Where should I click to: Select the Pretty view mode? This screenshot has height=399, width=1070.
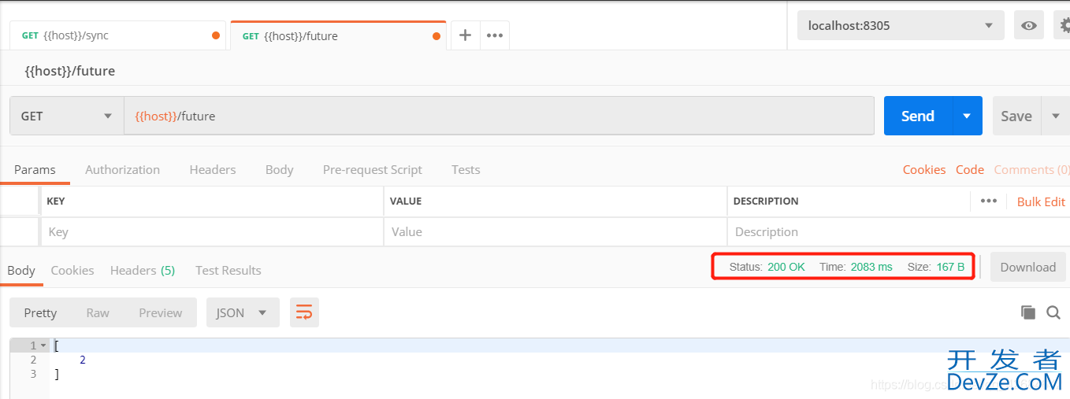[x=40, y=312]
